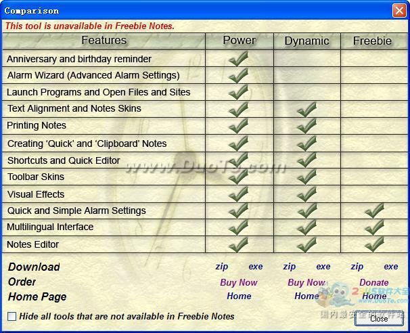Download the Power edition zip file

(x=222, y=267)
